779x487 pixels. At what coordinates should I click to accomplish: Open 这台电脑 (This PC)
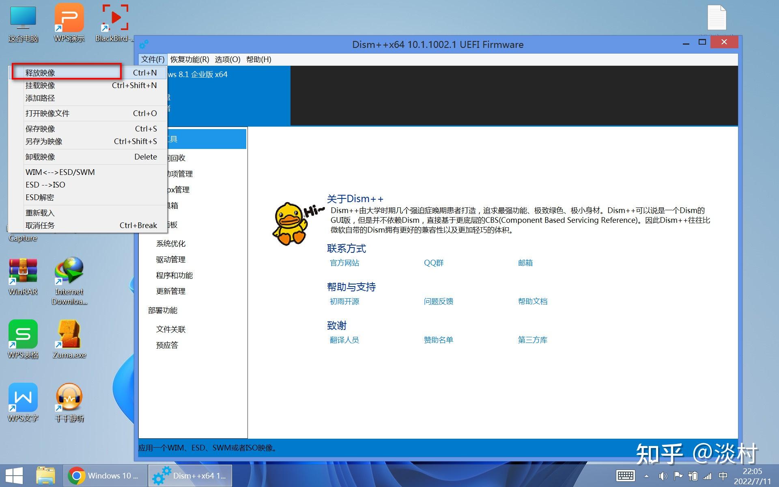click(x=23, y=18)
